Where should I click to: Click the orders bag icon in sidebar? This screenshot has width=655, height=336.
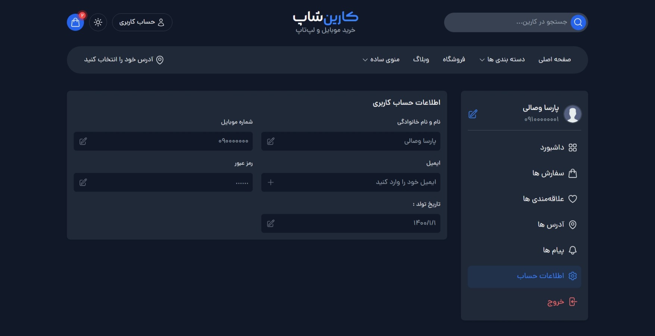coord(573,173)
